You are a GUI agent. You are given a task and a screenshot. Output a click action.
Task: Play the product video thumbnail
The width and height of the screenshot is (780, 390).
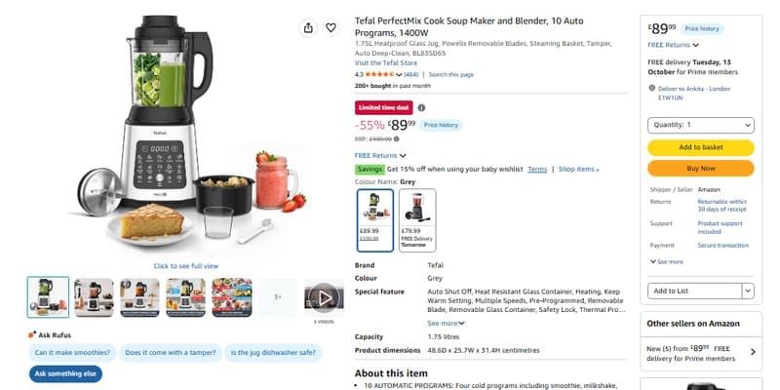(324, 297)
